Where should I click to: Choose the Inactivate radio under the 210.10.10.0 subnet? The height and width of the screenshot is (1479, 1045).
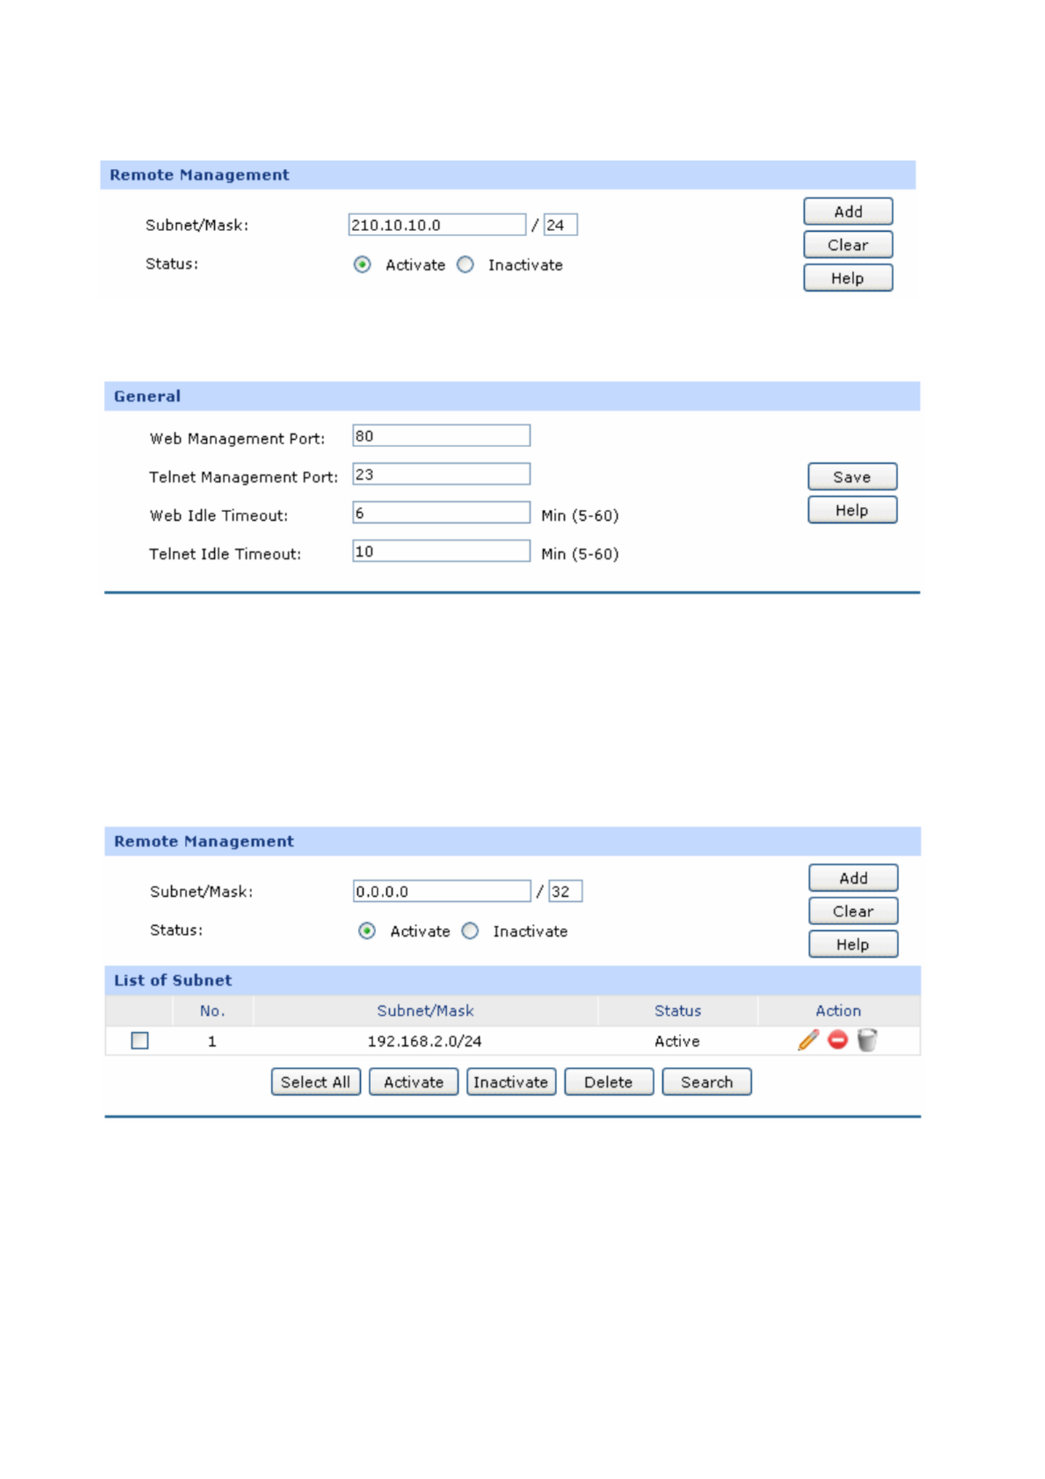(x=465, y=265)
